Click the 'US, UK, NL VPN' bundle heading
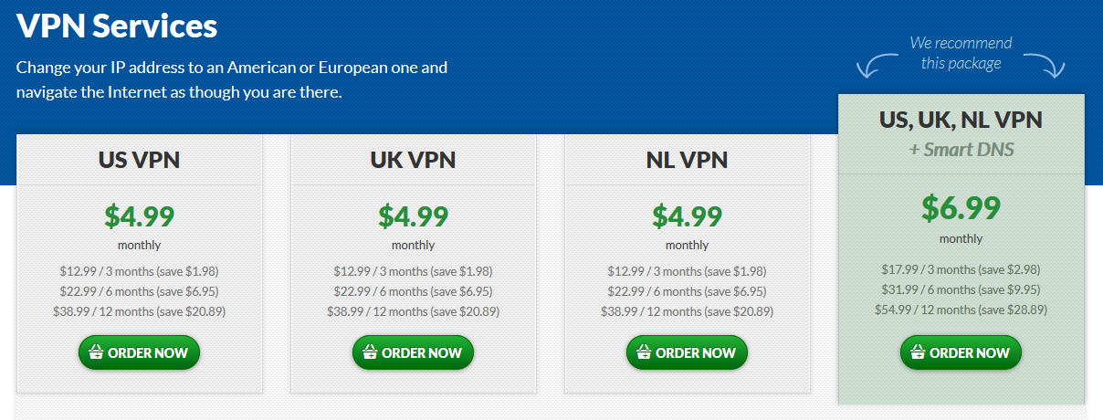 (961, 120)
